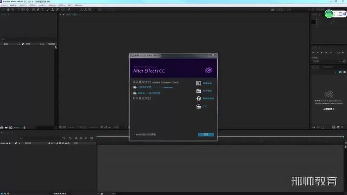Select the Rectangle shape tool
Viewport: 347px width, 195px height.
pyautogui.click(x=33, y=9)
